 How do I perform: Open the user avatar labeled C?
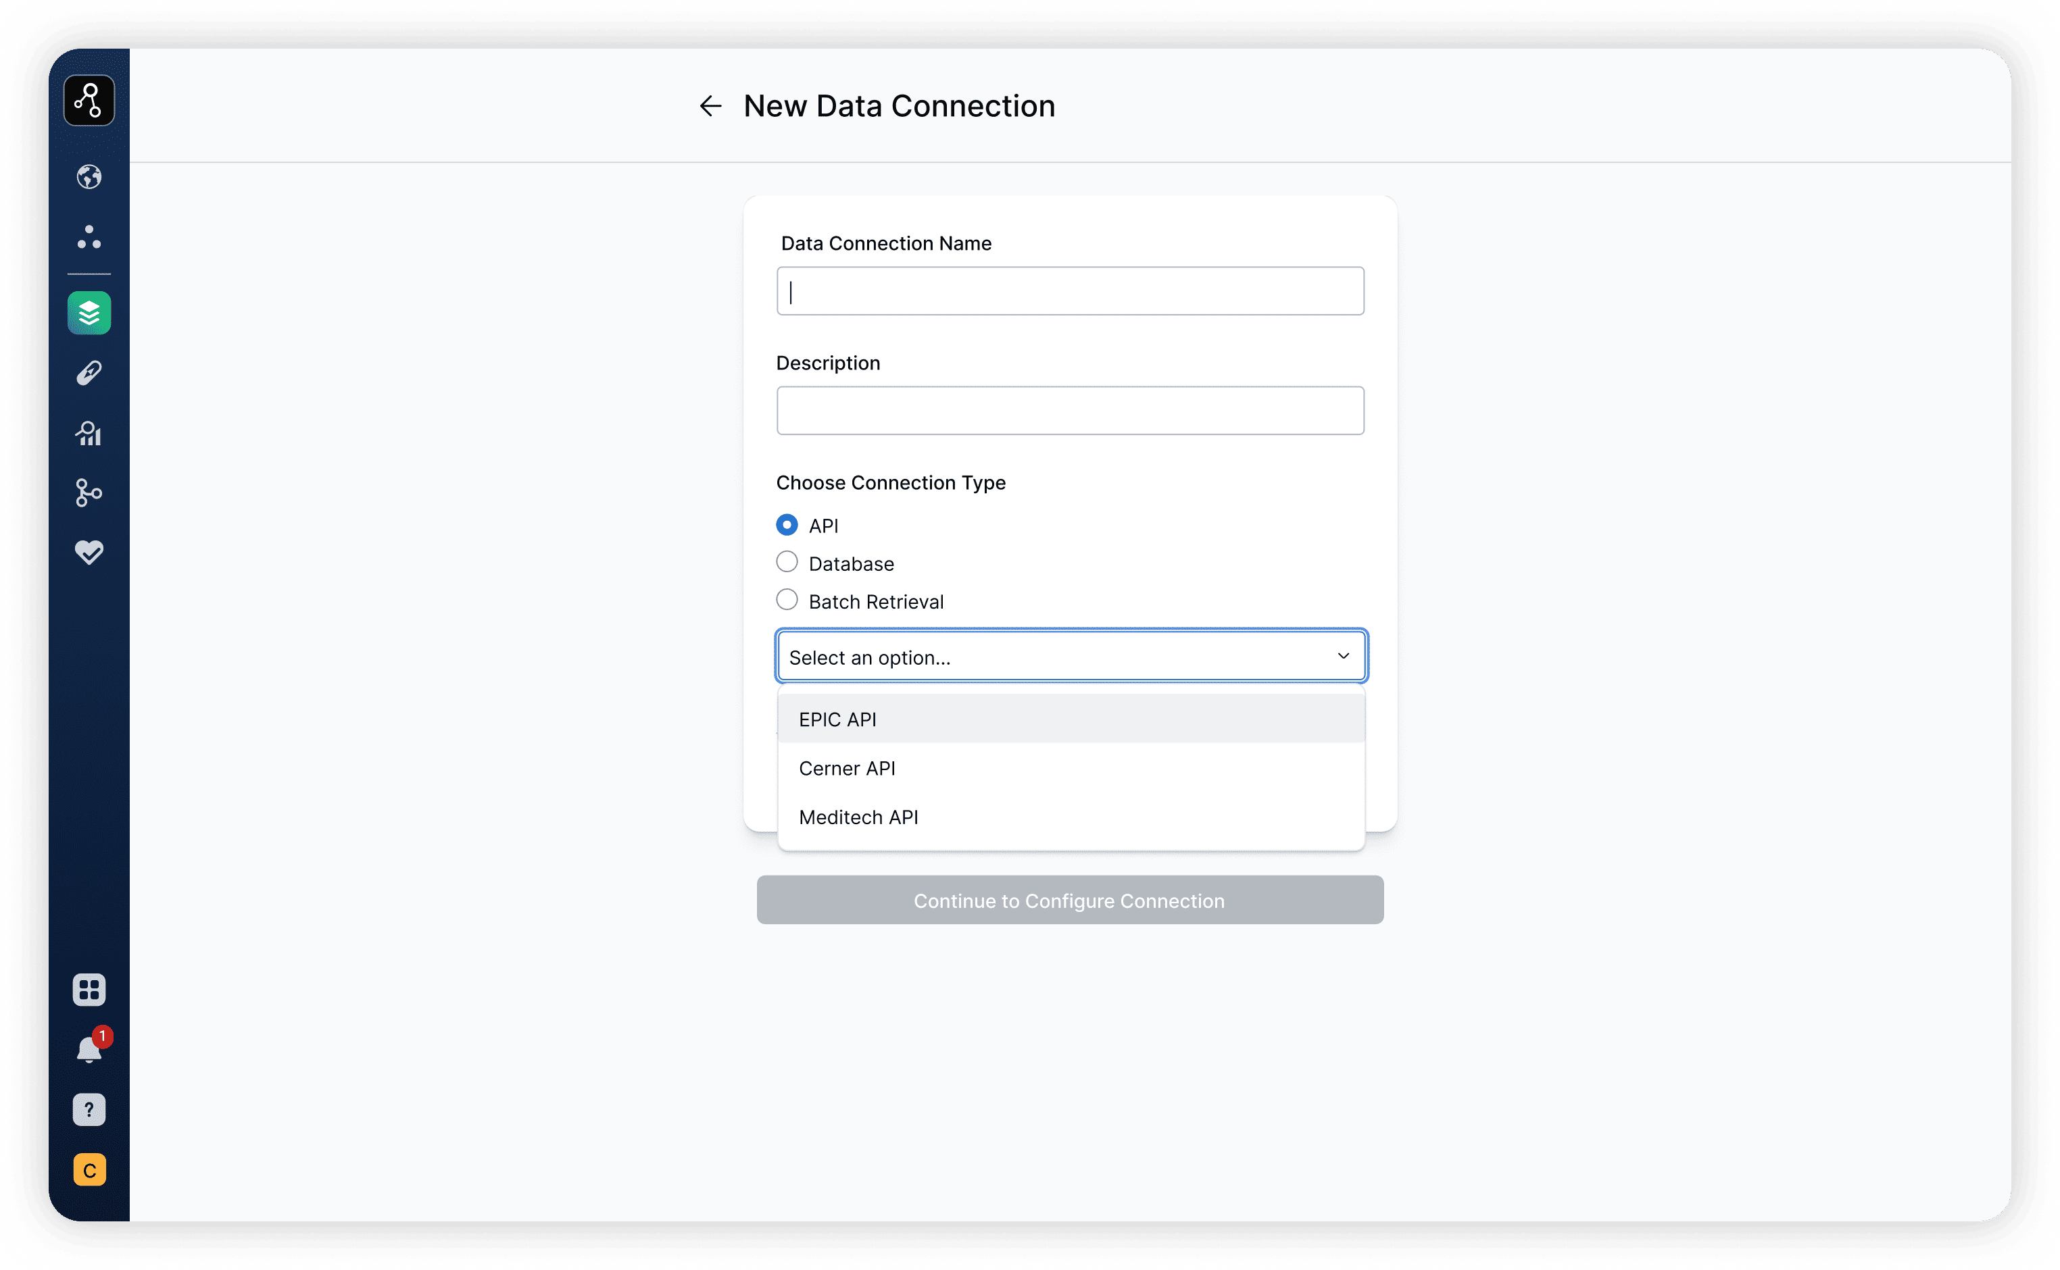pyautogui.click(x=89, y=1170)
